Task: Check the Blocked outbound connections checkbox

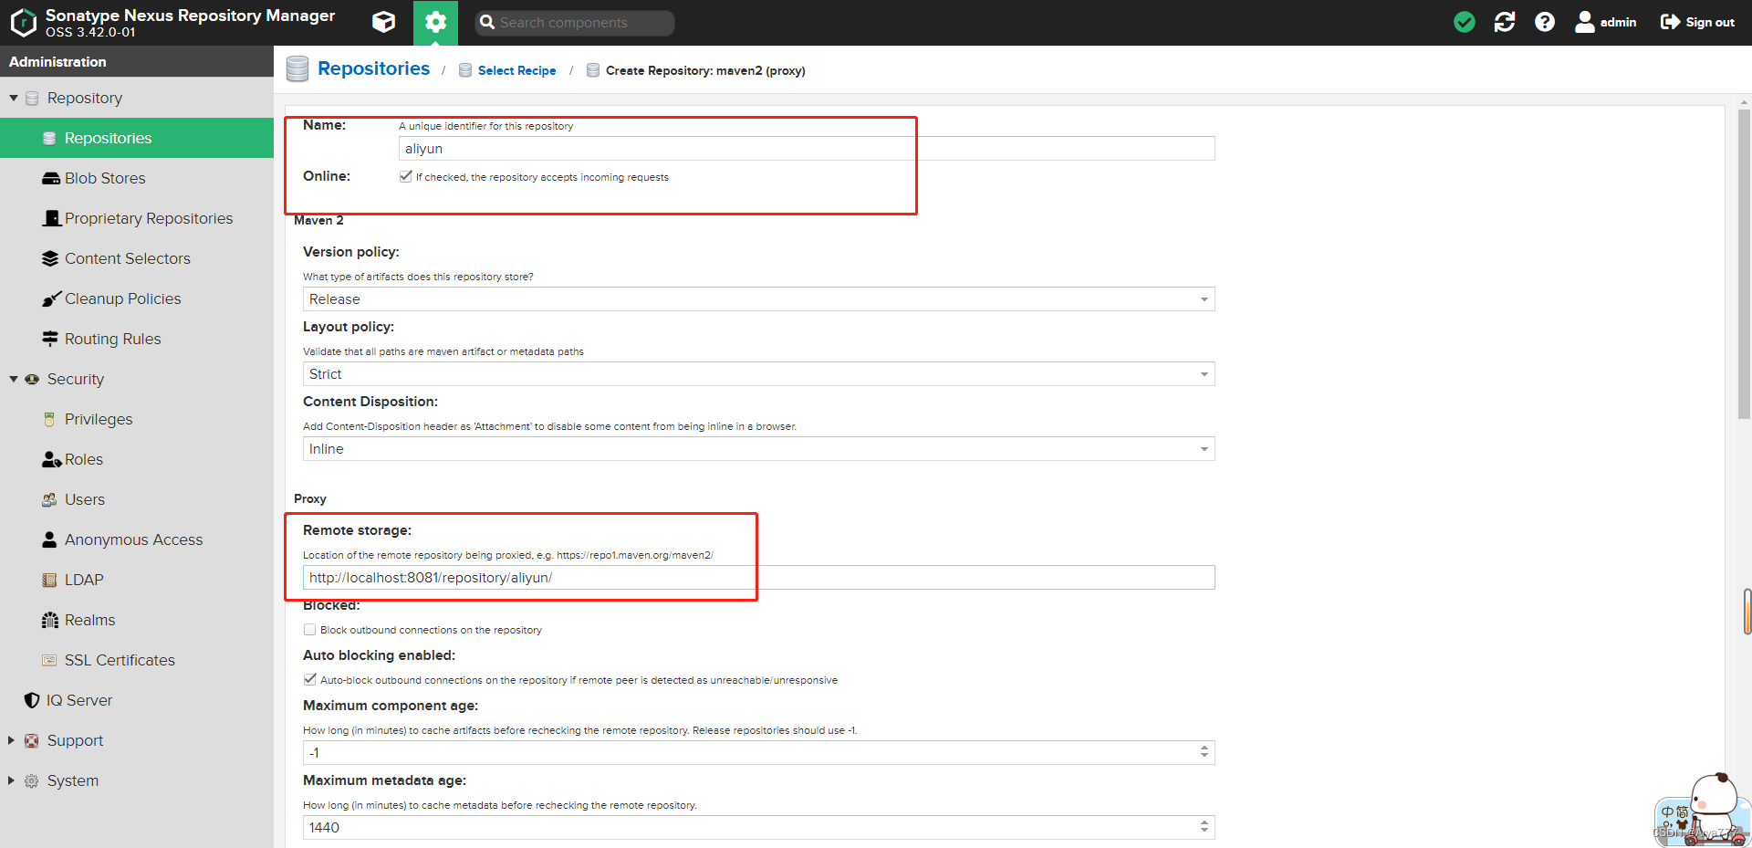Action: (309, 629)
